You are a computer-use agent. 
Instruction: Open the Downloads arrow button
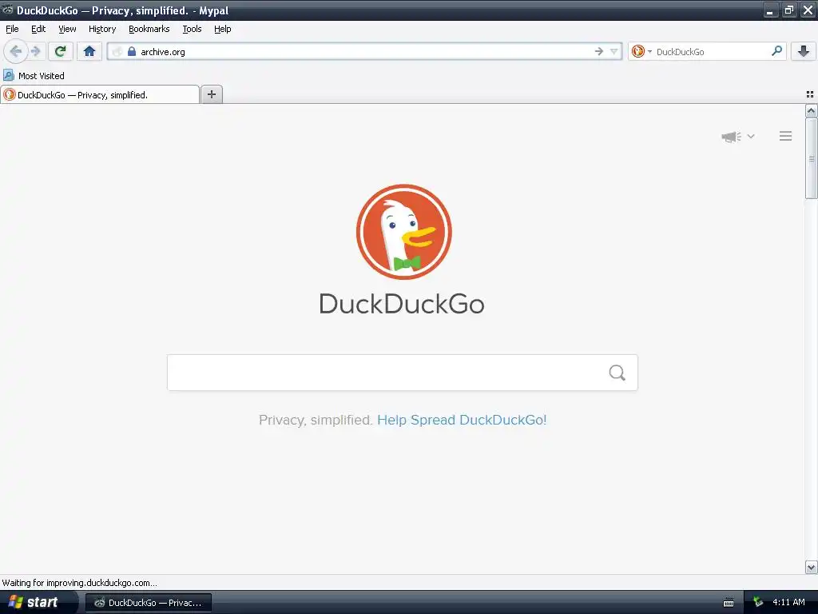coord(804,51)
